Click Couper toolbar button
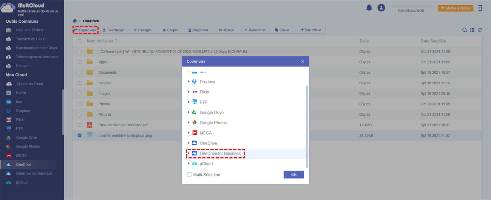491x200 pixels. click(x=170, y=30)
